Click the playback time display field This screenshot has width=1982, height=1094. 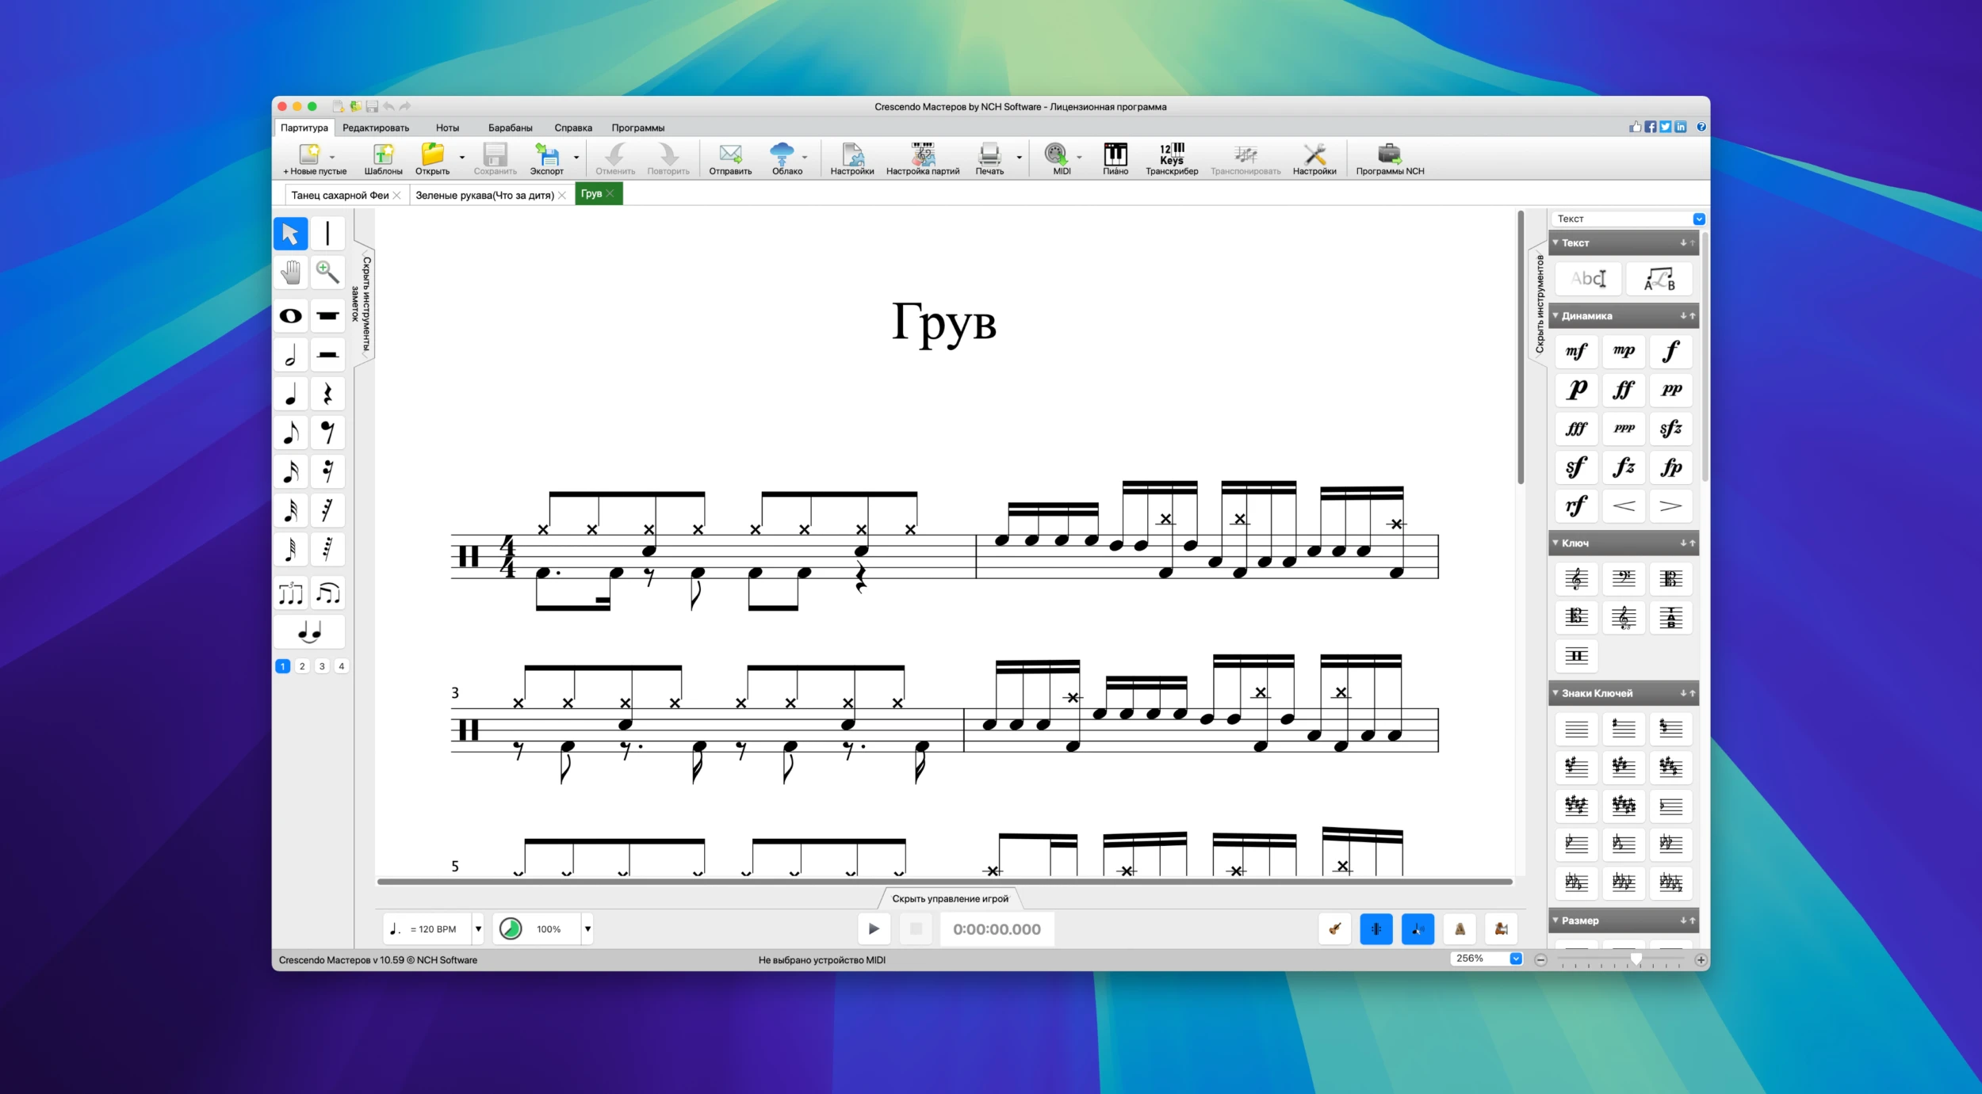[x=997, y=929]
